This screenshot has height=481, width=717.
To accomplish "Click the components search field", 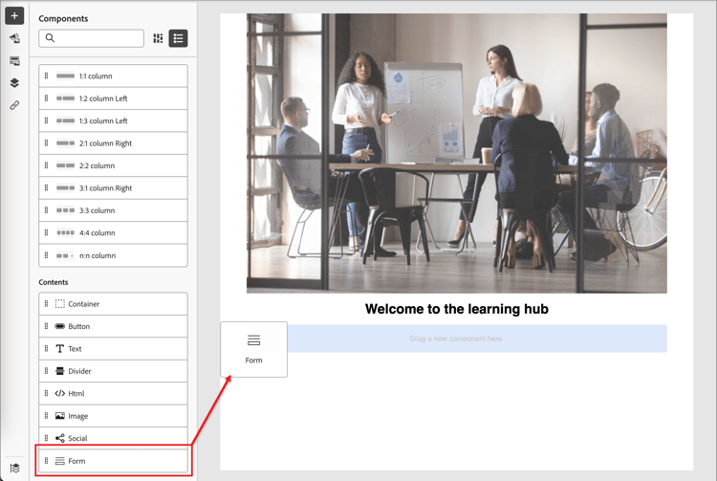I will click(x=92, y=38).
